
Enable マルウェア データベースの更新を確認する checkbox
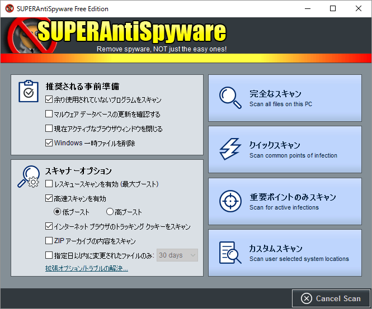[49, 114]
